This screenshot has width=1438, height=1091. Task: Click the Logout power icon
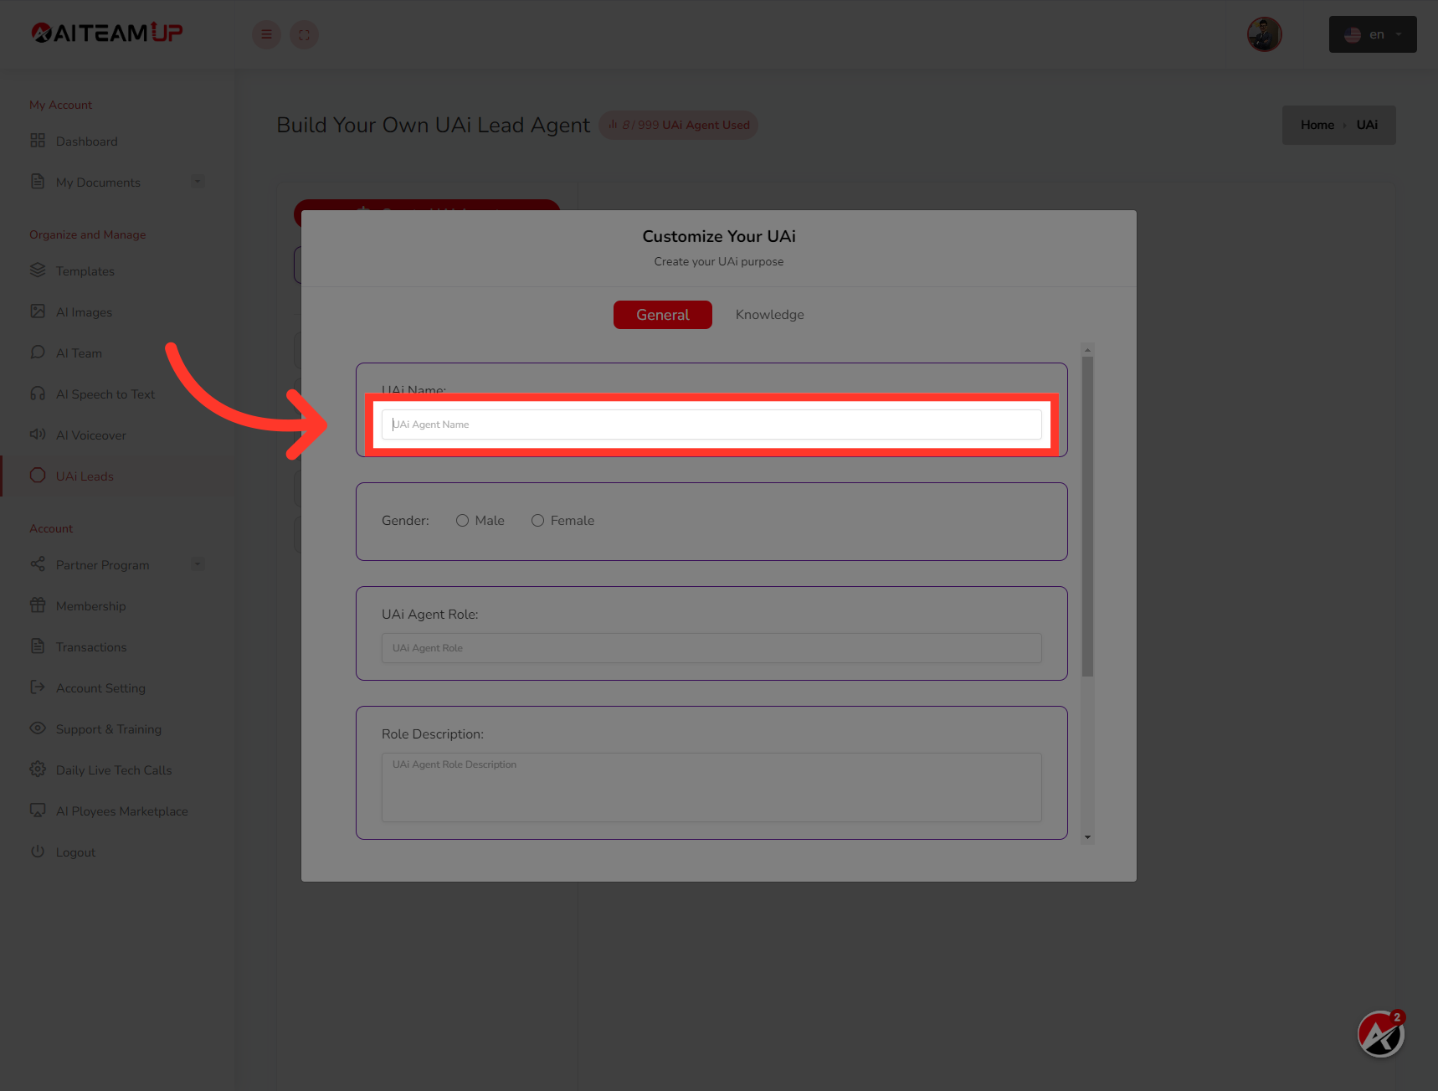[x=38, y=852]
